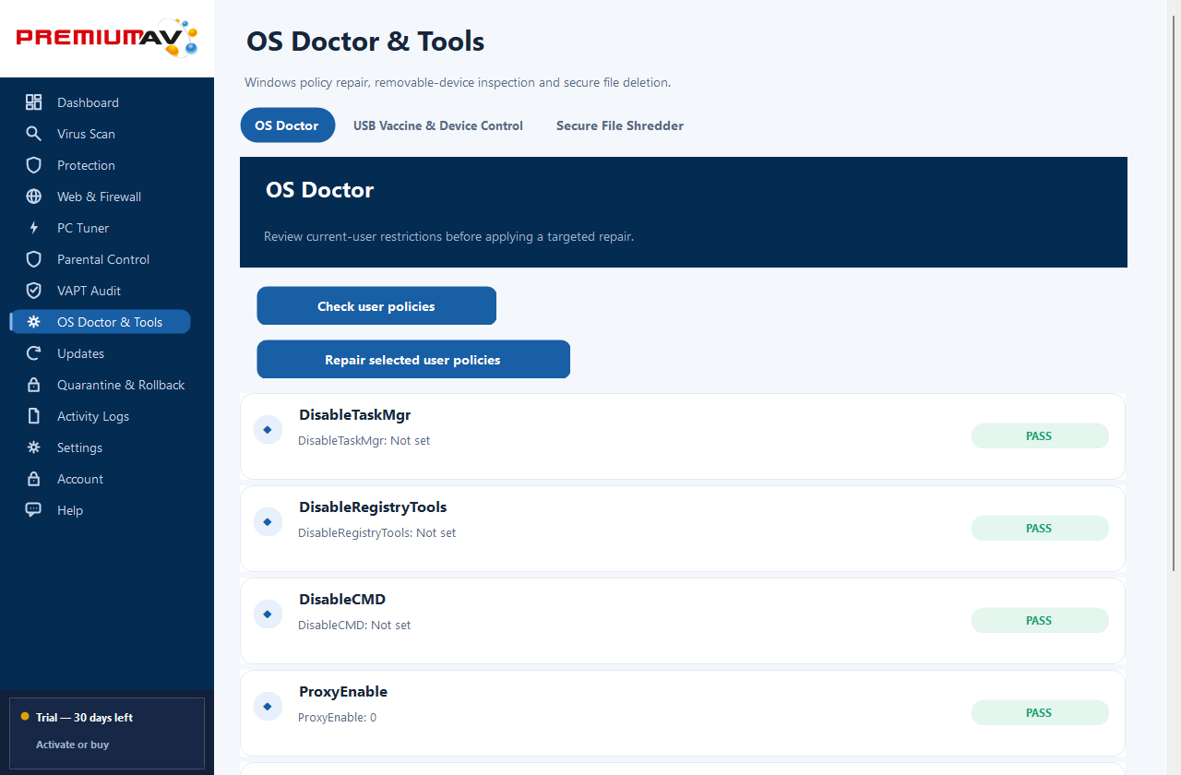Image resolution: width=1181 pixels, height=775 pixels.
Task: Click the diamond icon beside DisableTaskMgr
Action: (x=268, y=429)
